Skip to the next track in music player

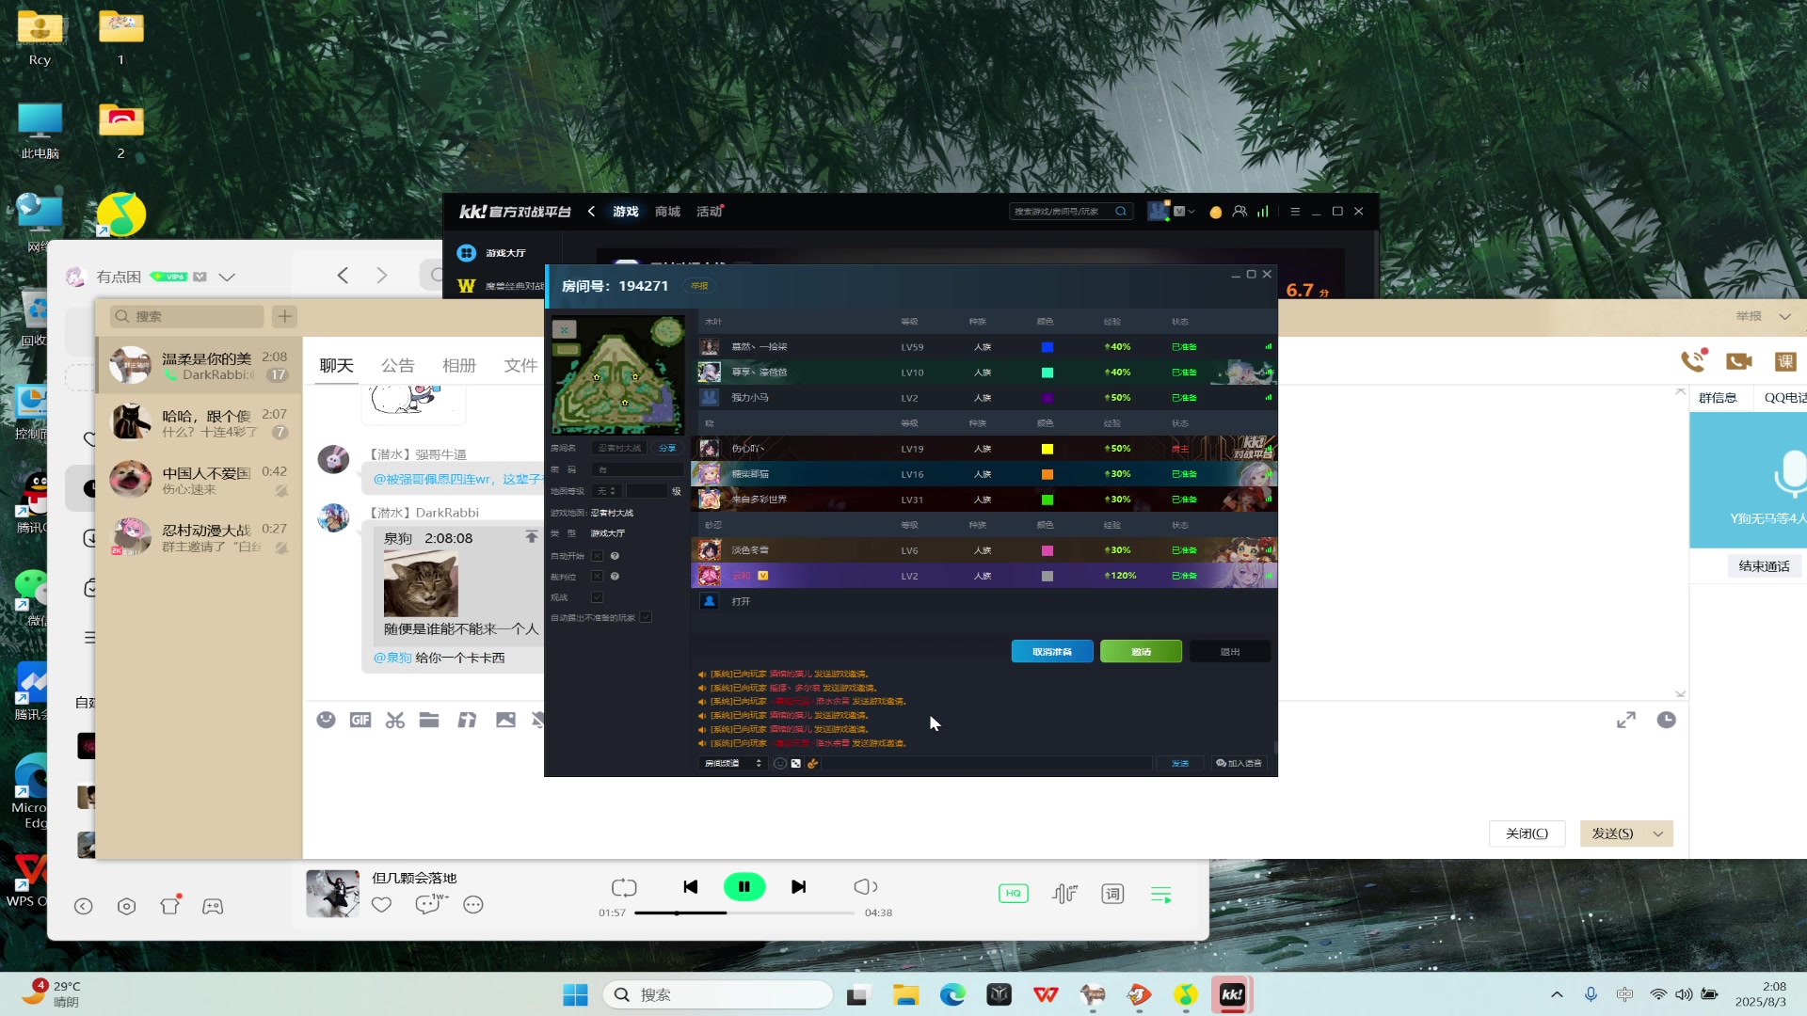tap(798, 887)
